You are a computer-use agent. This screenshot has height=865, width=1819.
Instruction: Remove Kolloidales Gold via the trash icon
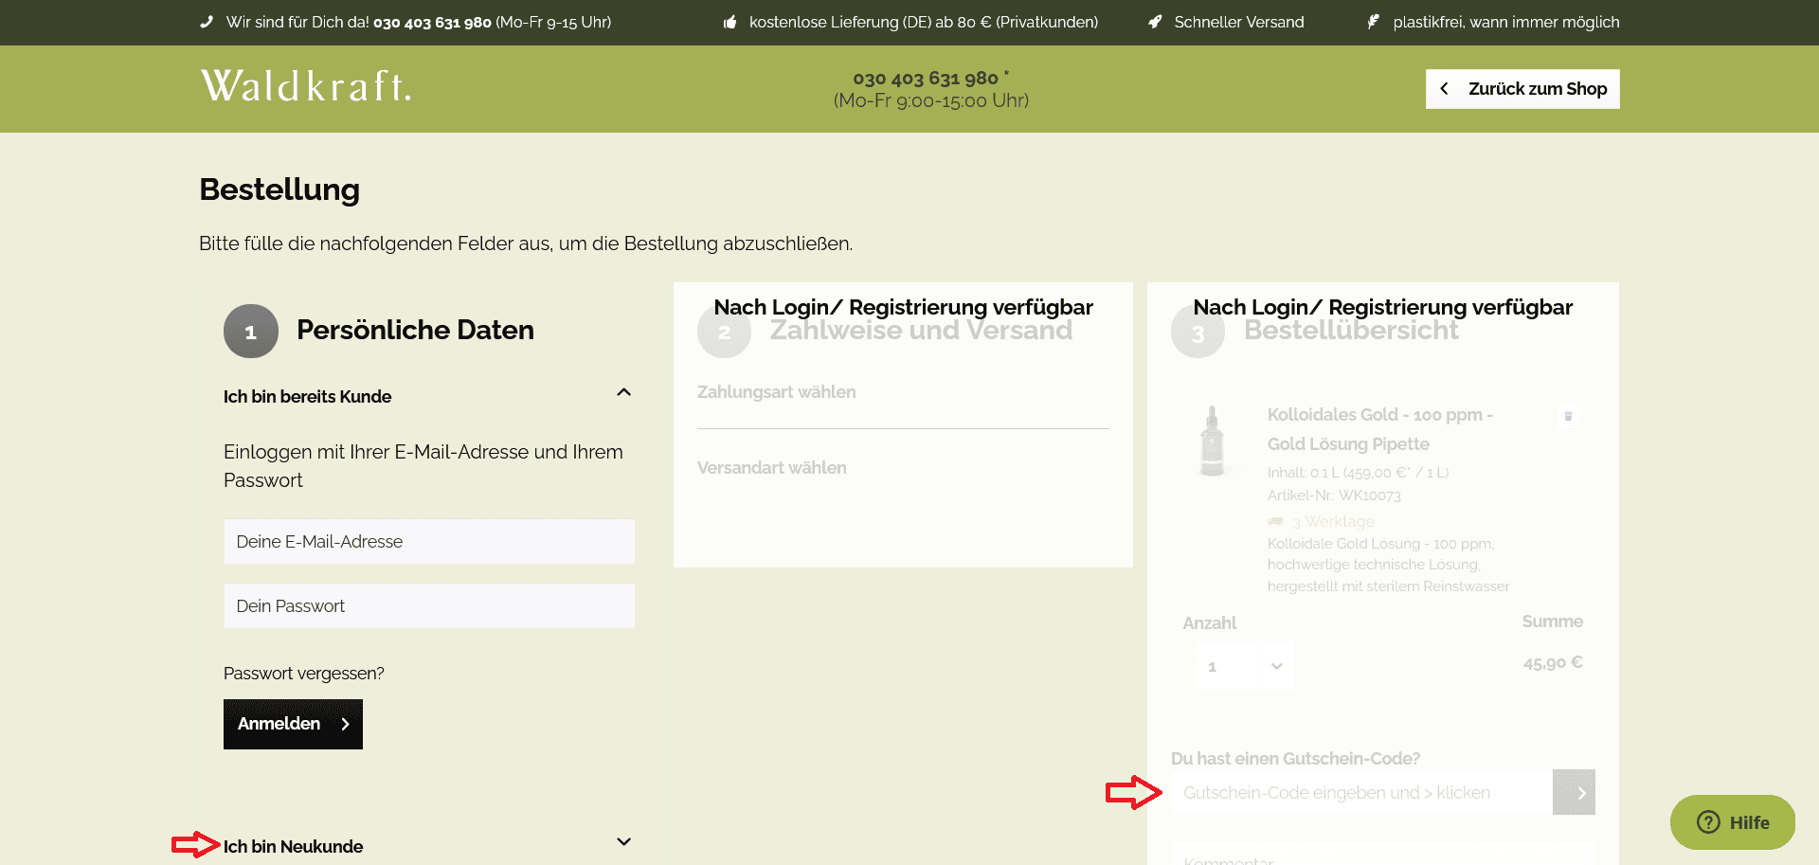[1568, 415]
